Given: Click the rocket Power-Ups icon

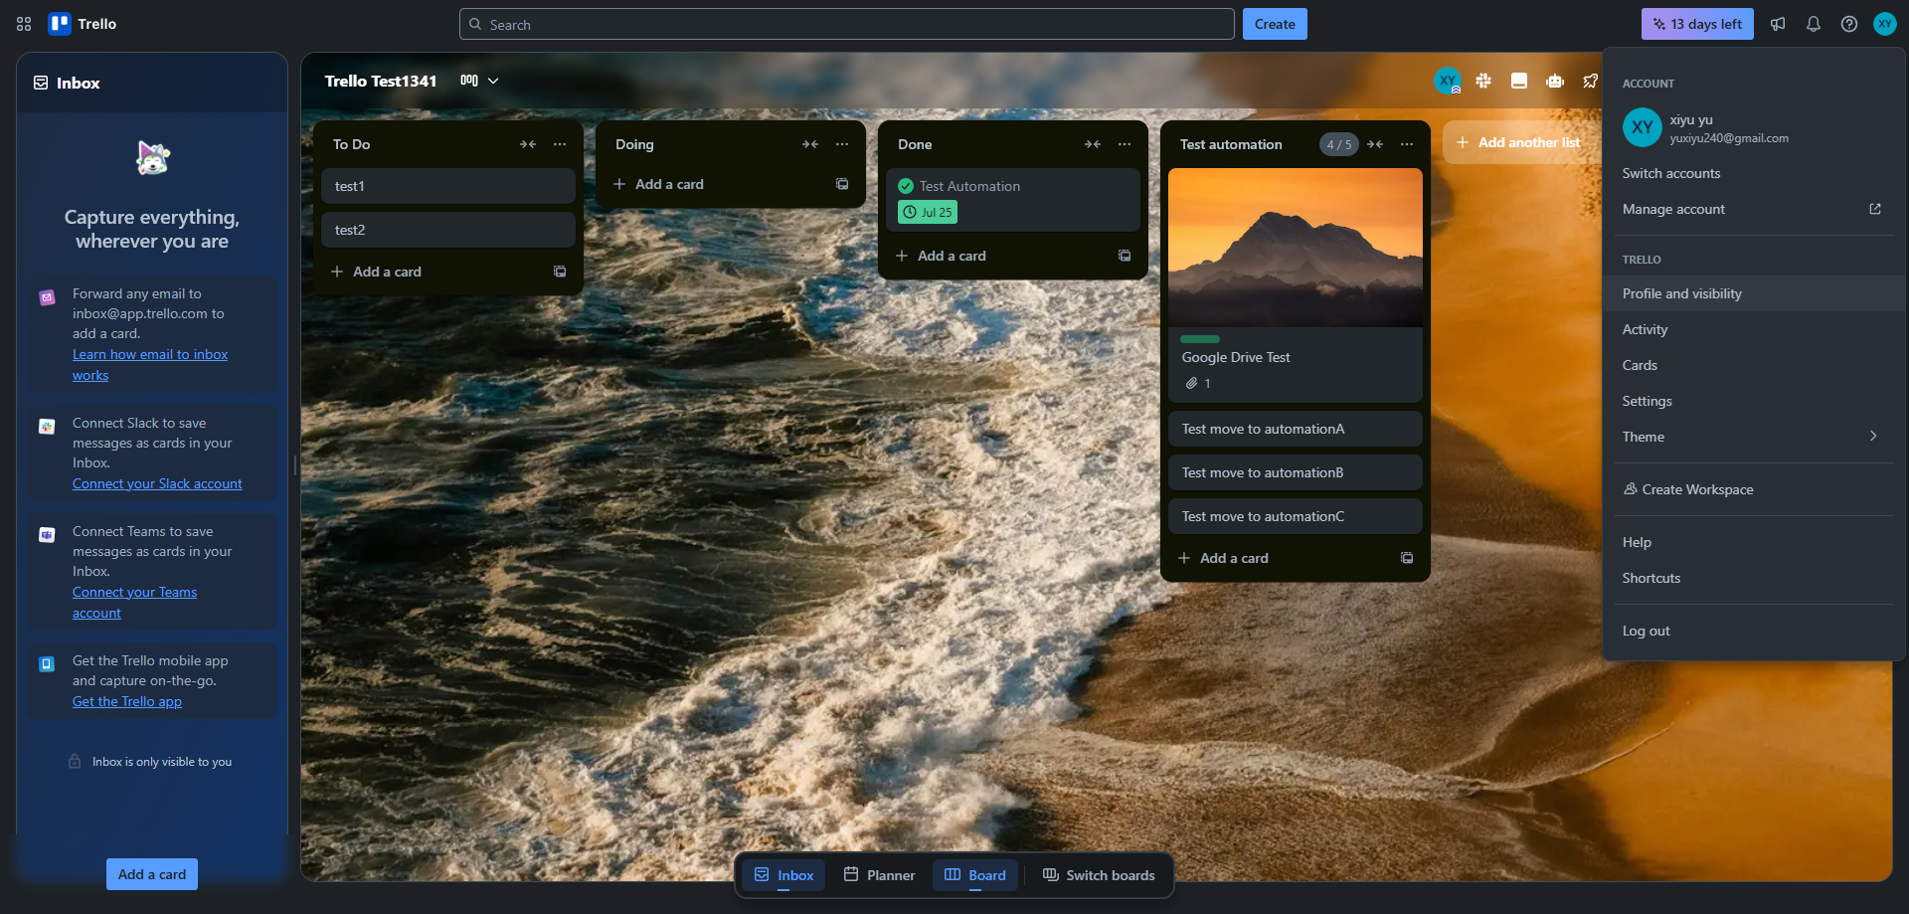Looking at the screenshot, I should [1591, 81].
